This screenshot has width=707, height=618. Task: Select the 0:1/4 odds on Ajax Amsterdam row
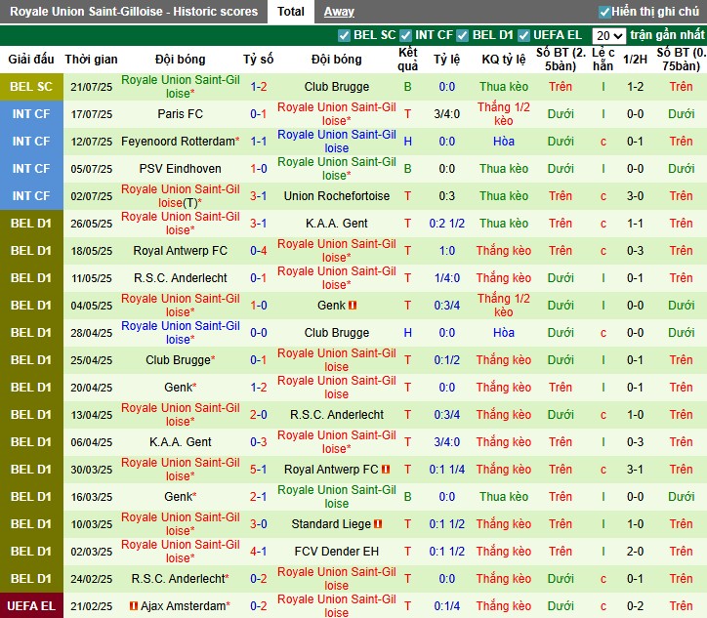(447, 606)
